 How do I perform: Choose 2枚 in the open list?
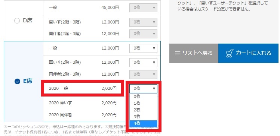pos(143,110)
